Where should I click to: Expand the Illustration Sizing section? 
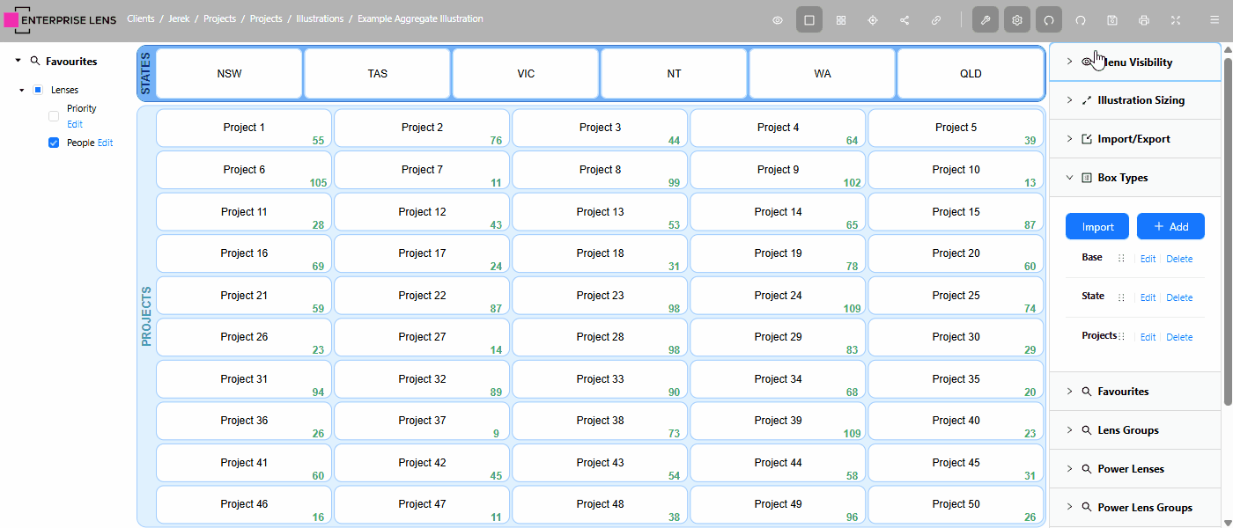[1069, 100]
